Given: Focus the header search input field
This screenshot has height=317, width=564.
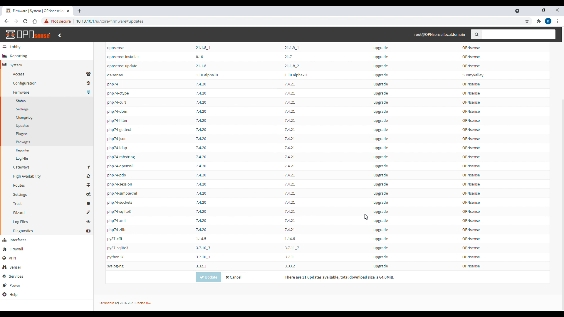Looking at the screenshot, I should 518,34.
